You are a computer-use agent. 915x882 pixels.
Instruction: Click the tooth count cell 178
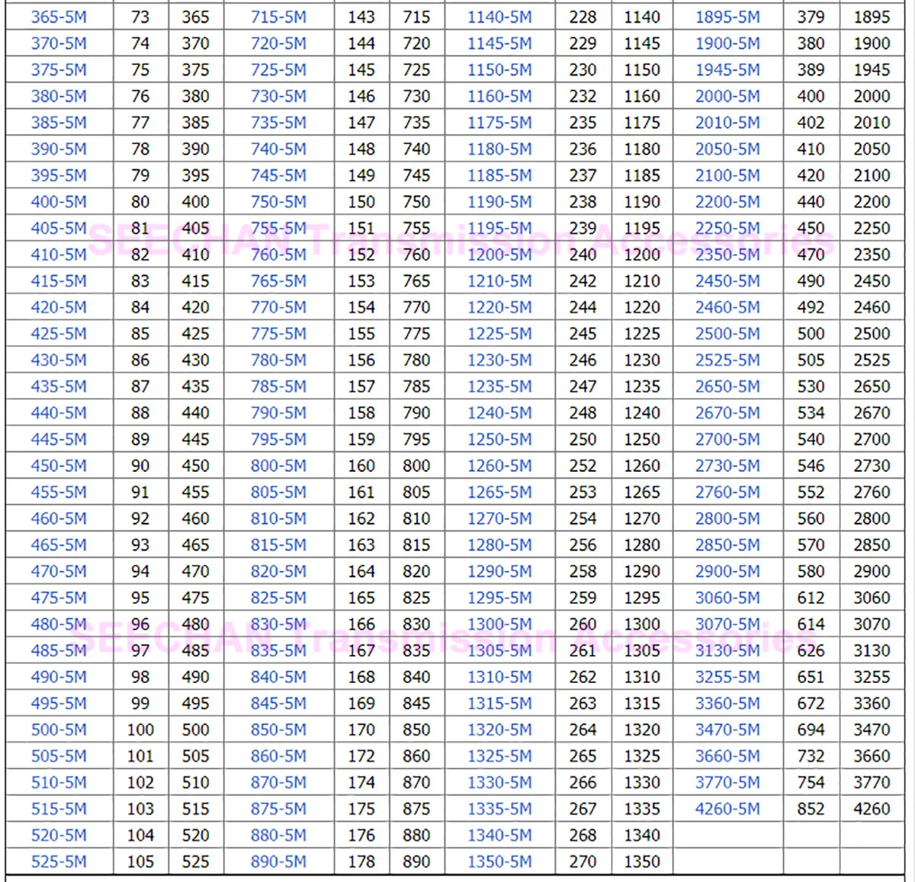pos(361,861)
